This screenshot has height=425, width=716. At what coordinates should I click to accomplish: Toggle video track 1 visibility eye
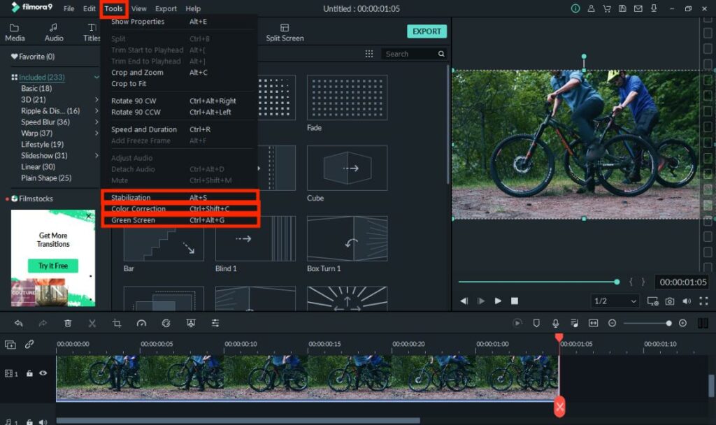tap(43, 373)
